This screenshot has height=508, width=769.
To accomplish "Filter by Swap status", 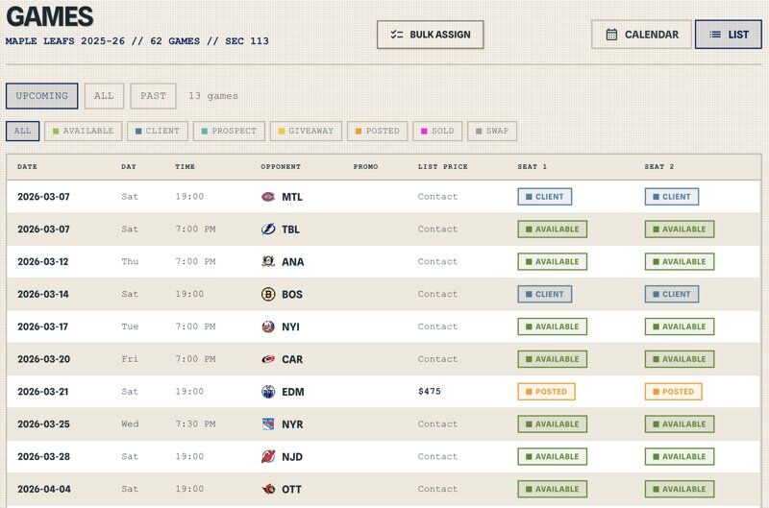I will (x=492, y=131).
